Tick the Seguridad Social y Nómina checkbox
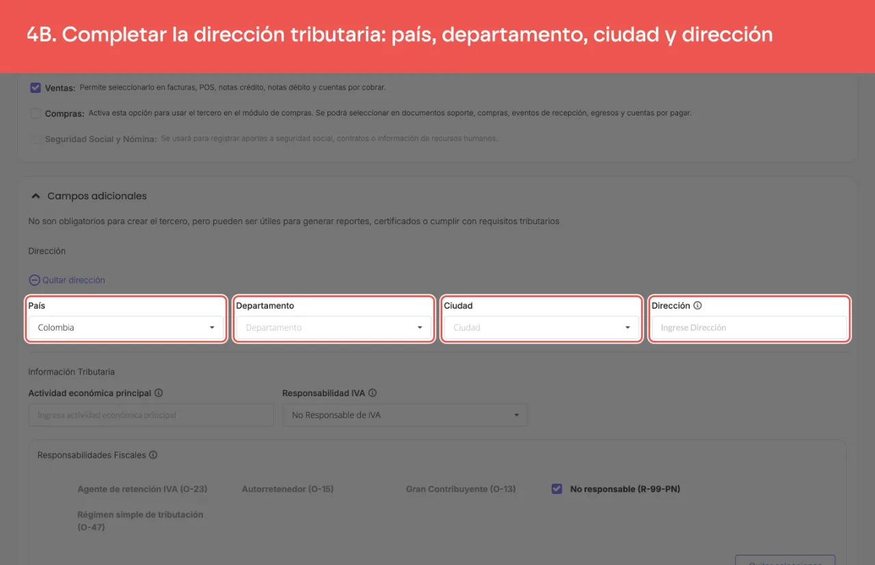The height and width of the screenshot is (565, 875). click(36, 139)
